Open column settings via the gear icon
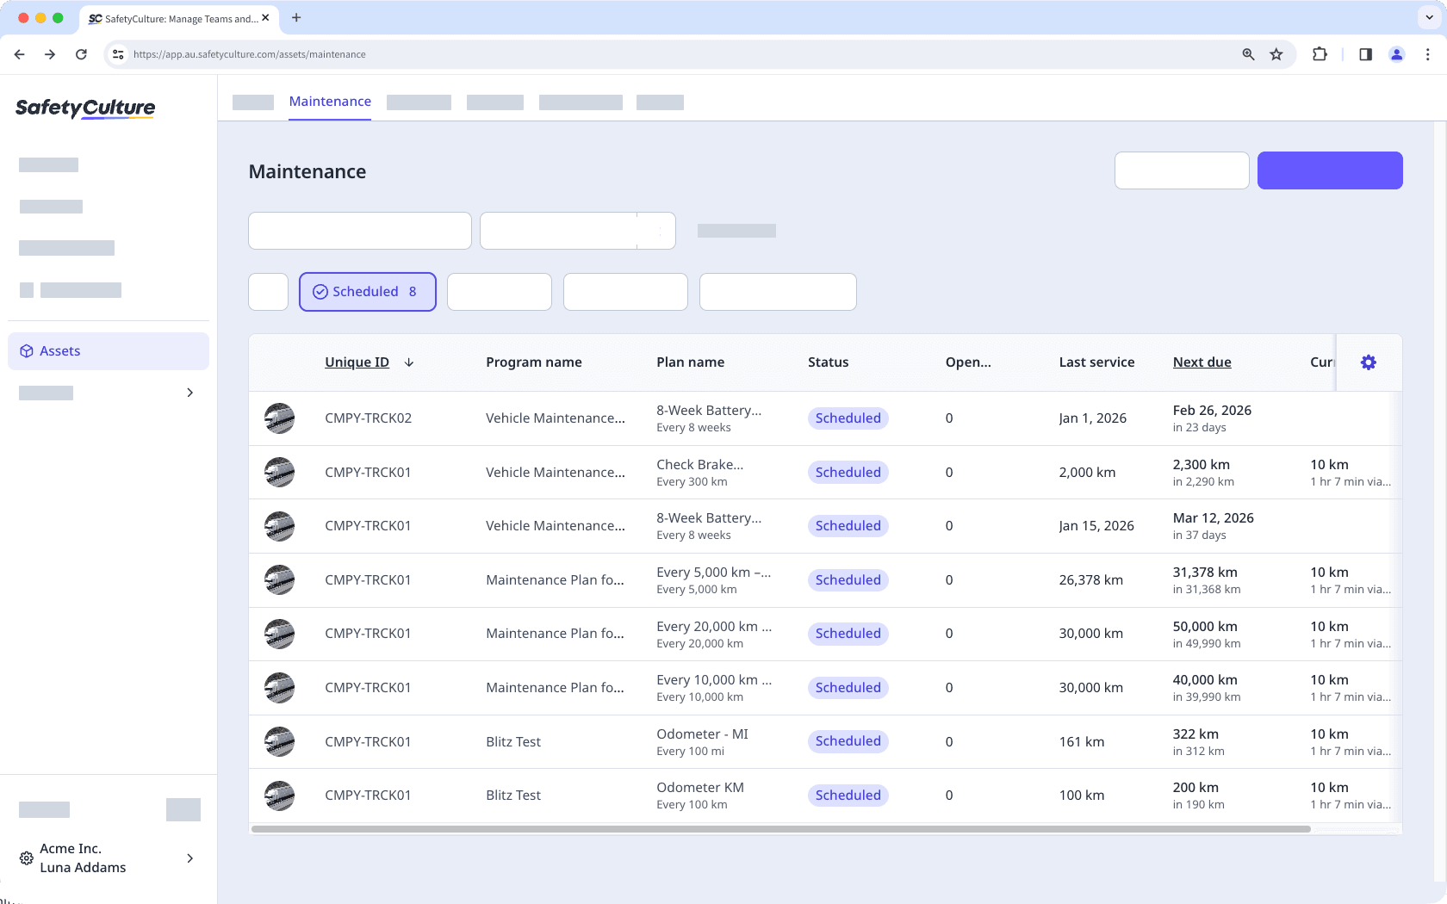1447x904 pixels. 1369,362
